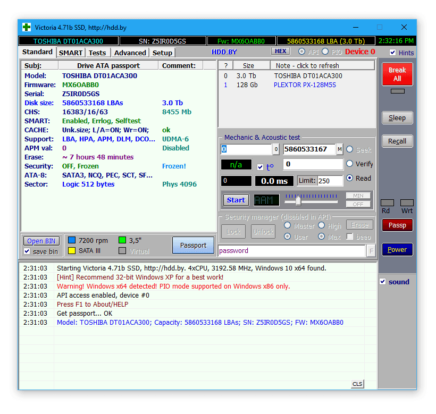Click the log line 'Press F1 to About/HELP'
This screenshot has height=414, width=436.
93,304
